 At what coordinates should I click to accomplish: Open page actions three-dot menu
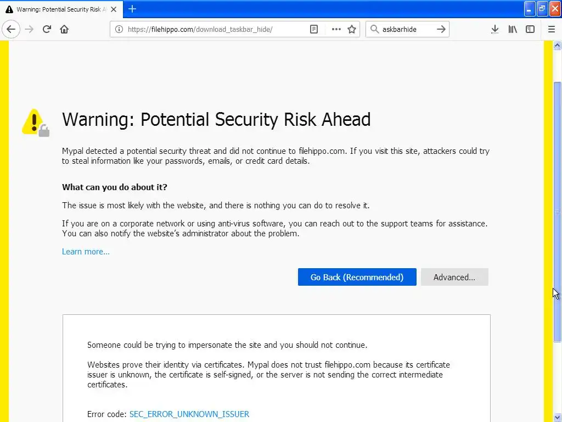(336, 29)
